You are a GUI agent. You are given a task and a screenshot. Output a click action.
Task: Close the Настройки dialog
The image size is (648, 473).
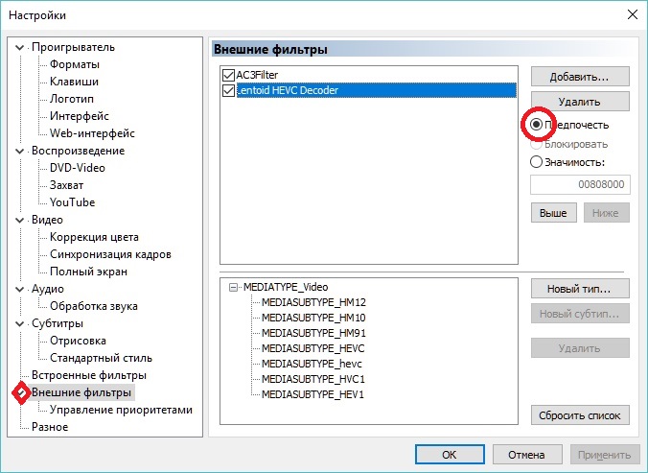pyautogui.click(x=633, y=15)
